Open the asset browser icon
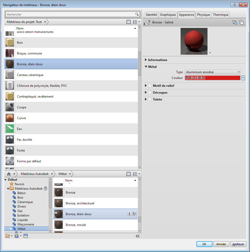 click(x=26, y=236)
